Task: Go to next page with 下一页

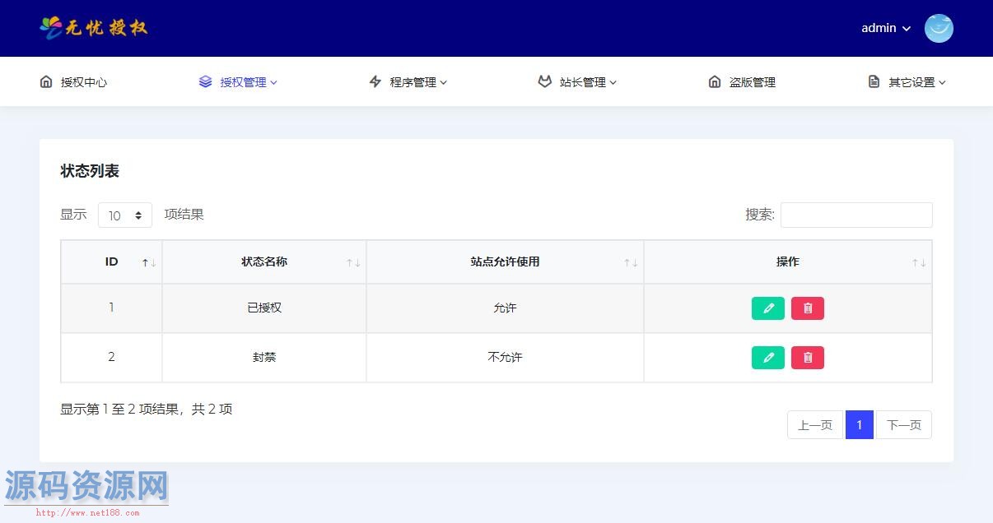Action: pyautogui.click(x=904, y=425)
